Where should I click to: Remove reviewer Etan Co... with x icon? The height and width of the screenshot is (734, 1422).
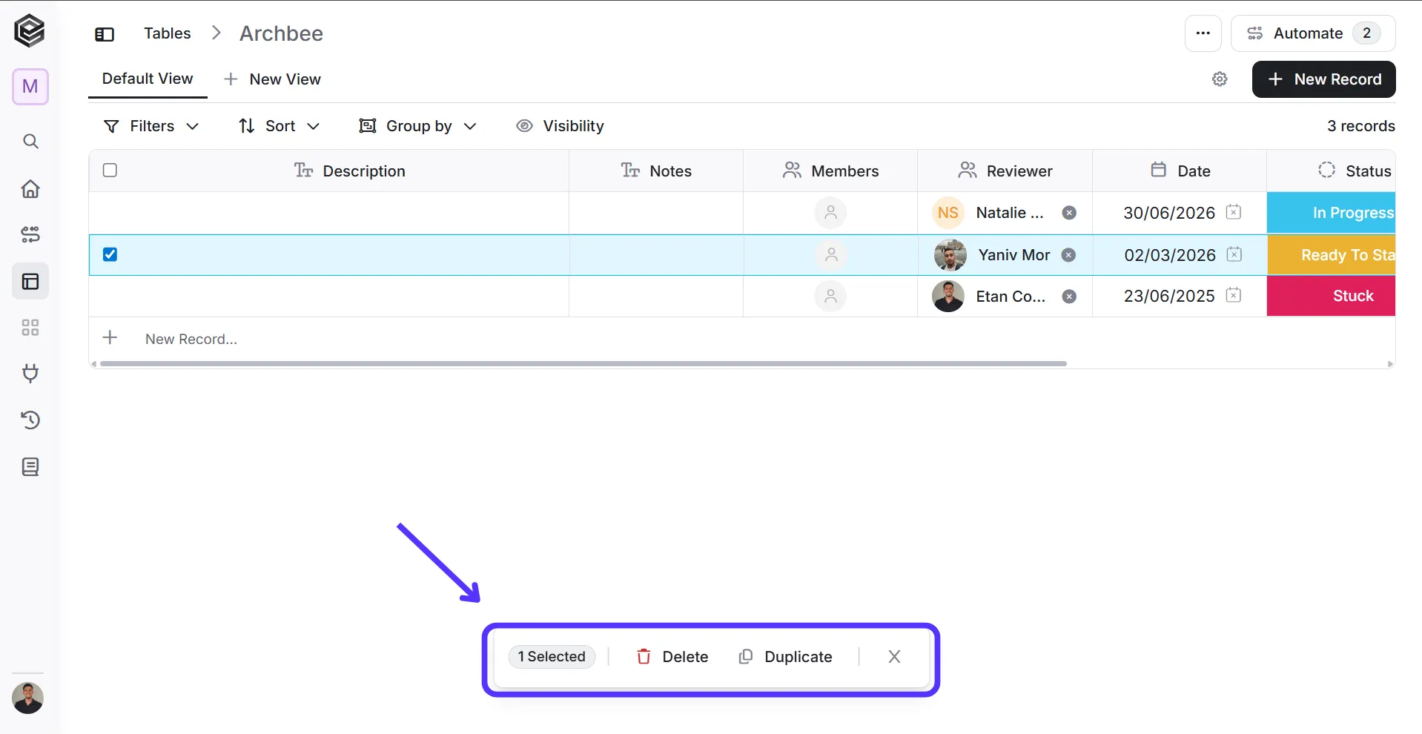click(x=1069, y=297)
